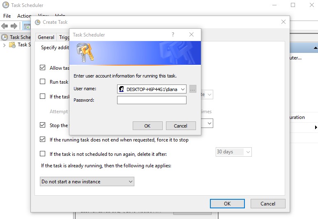Enable 'delete it after' checkbox

(x=43, y=154)
